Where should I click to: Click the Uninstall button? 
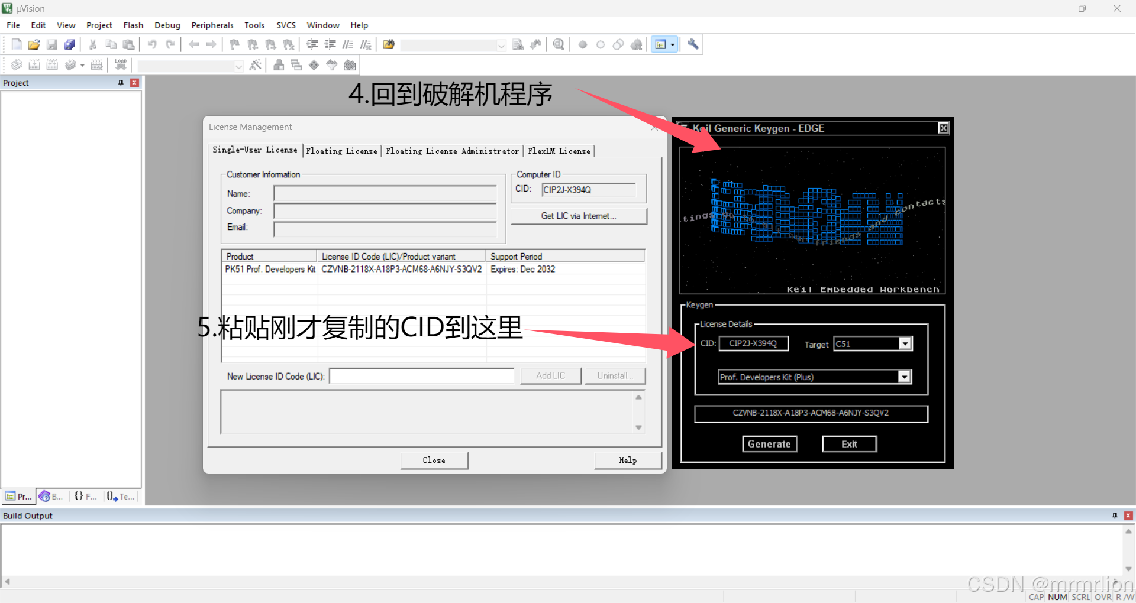tap(615, 376)
